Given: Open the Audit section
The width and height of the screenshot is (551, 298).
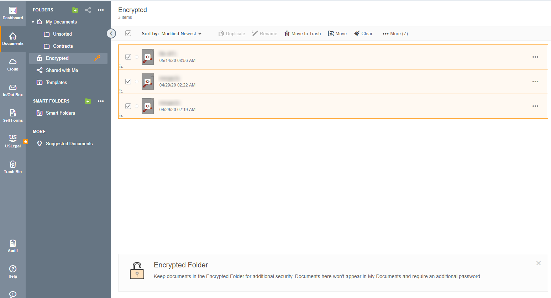Looking at the screenshot, I should [13, 246].
